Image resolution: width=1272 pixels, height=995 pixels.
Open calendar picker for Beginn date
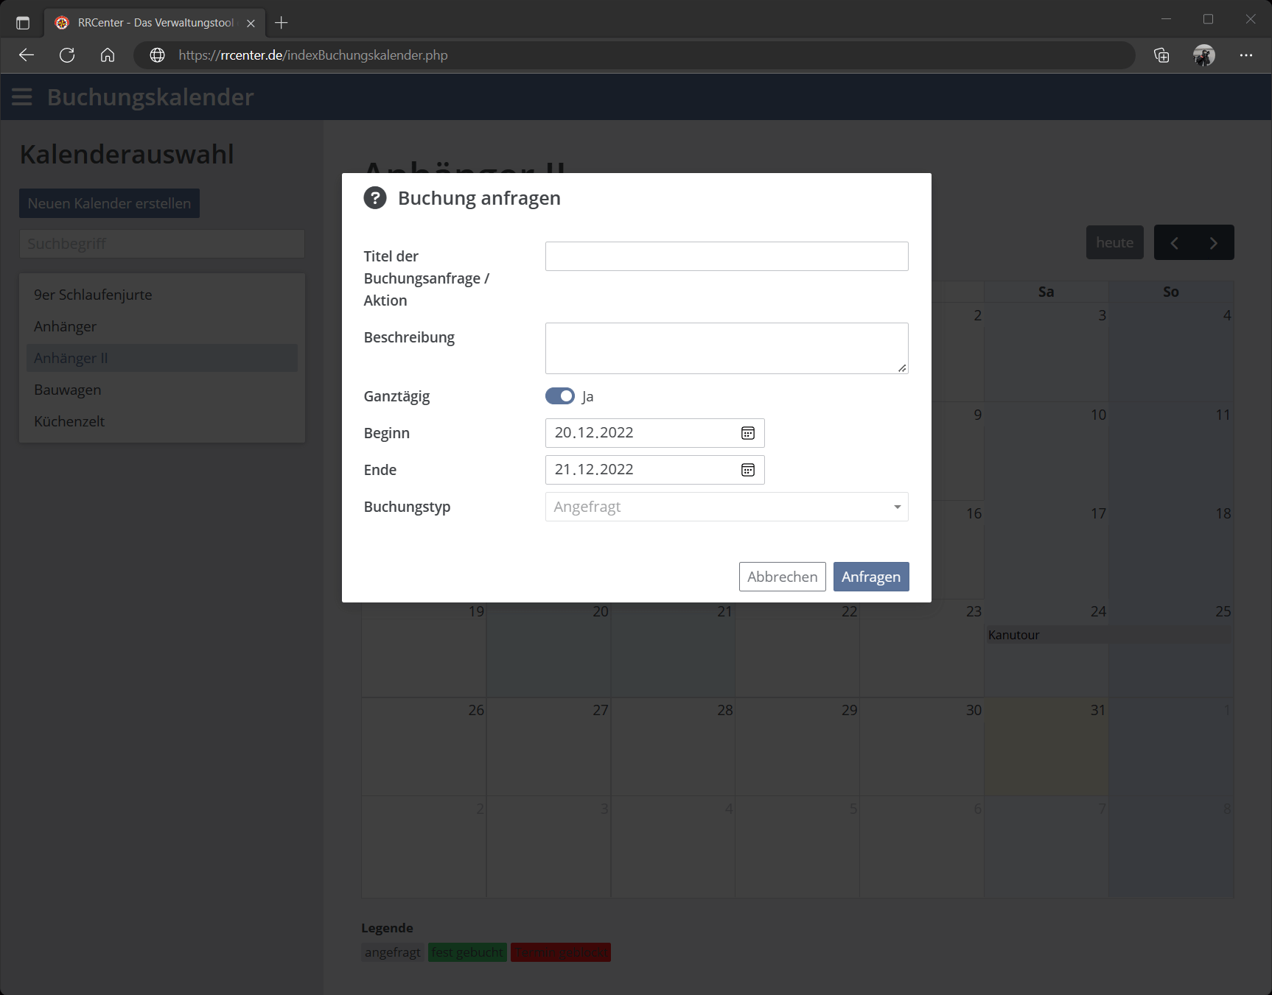[x=747, y=433]
